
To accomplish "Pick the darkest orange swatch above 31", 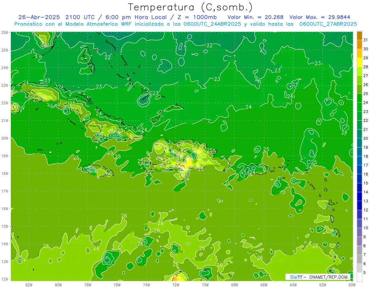I will click(359, 36).
